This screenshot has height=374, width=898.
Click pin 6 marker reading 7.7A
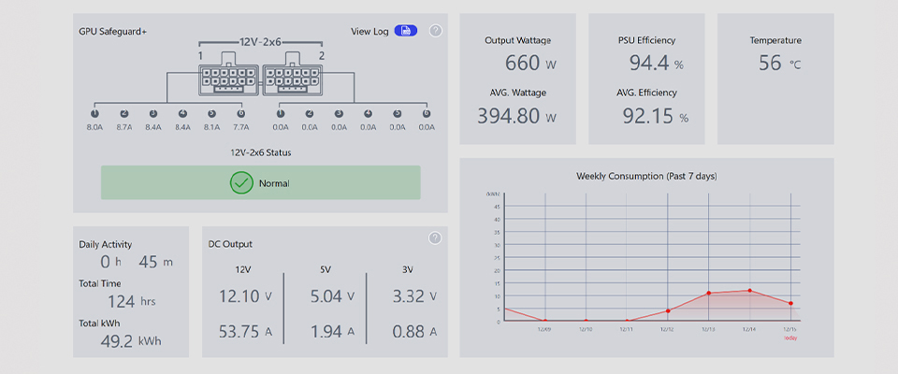[x=240, y=113]
